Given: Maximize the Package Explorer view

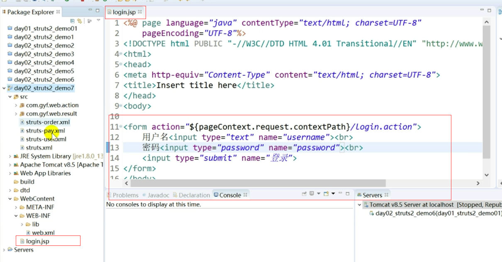Looking at the screenshot, I should click(x=98, y=10).
